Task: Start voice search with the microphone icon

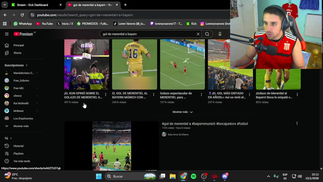Action: click(x=220, y=34)
